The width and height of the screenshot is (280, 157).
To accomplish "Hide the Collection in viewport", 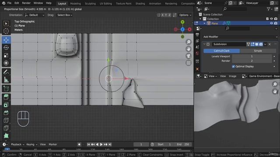I will 271,19.
